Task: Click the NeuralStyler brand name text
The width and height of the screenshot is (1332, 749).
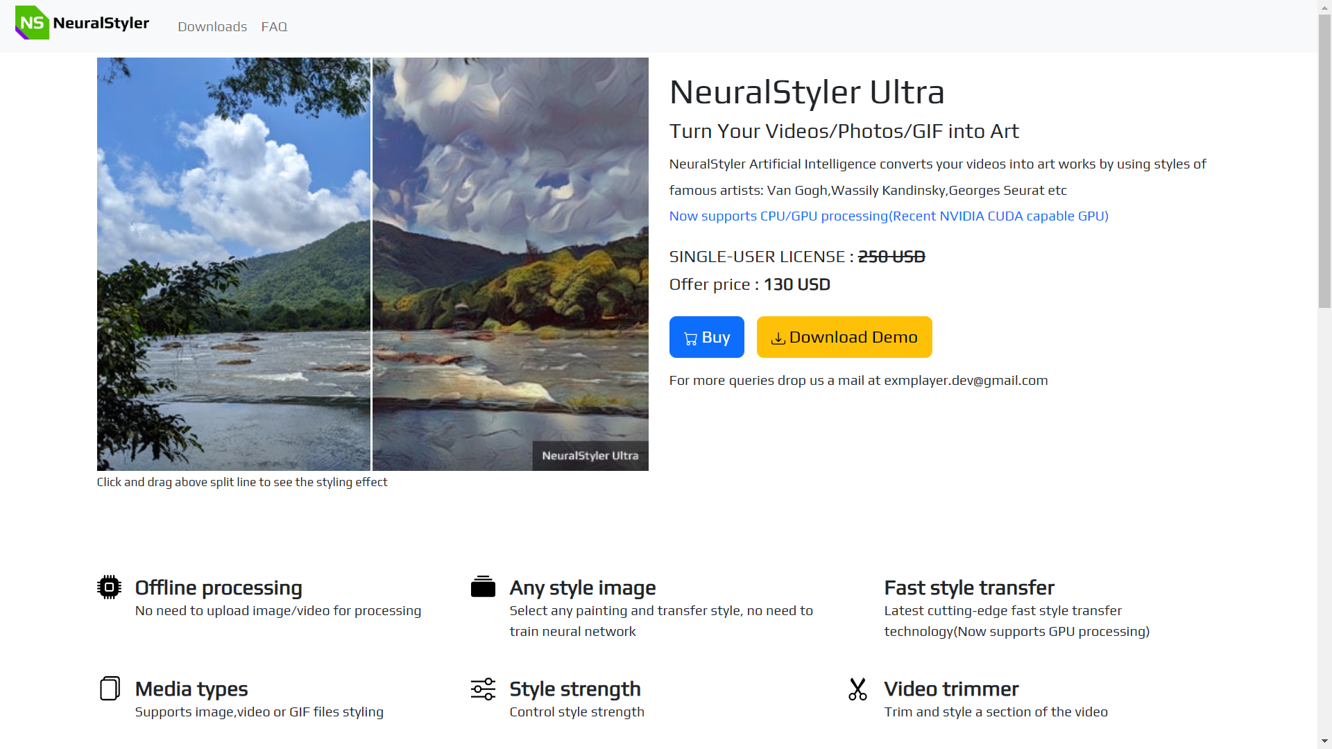Action: 101,23
